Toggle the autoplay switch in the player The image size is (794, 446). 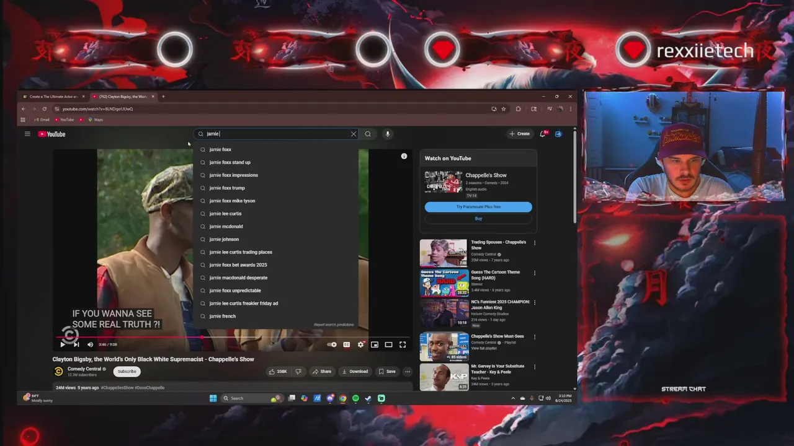[332, 344]
